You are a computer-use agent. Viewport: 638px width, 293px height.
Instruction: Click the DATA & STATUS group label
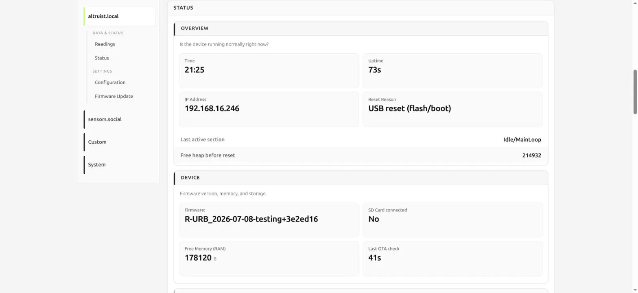click(107, 33)
